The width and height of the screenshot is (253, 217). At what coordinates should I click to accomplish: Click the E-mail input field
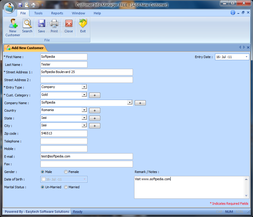pyautogui.click(x=87, y=156)
